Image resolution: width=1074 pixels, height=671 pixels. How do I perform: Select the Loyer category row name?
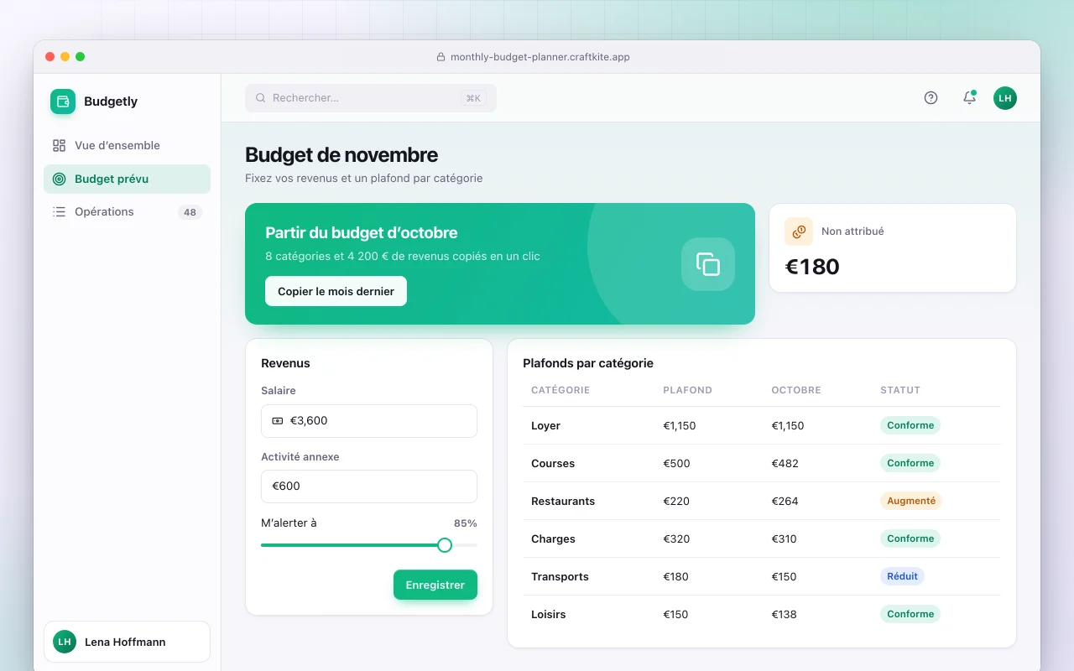click(545, 425)
